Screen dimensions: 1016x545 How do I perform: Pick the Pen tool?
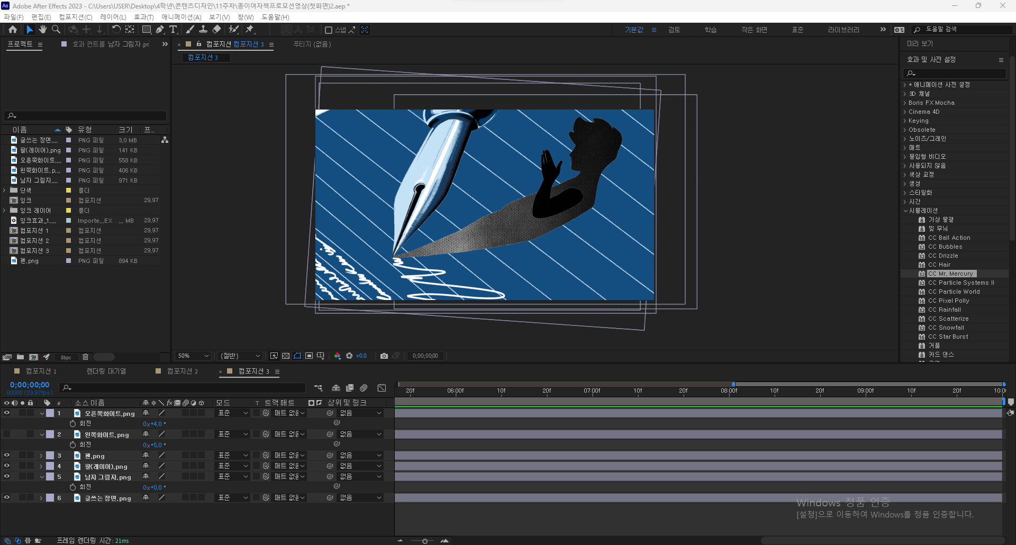pos(160,30)
